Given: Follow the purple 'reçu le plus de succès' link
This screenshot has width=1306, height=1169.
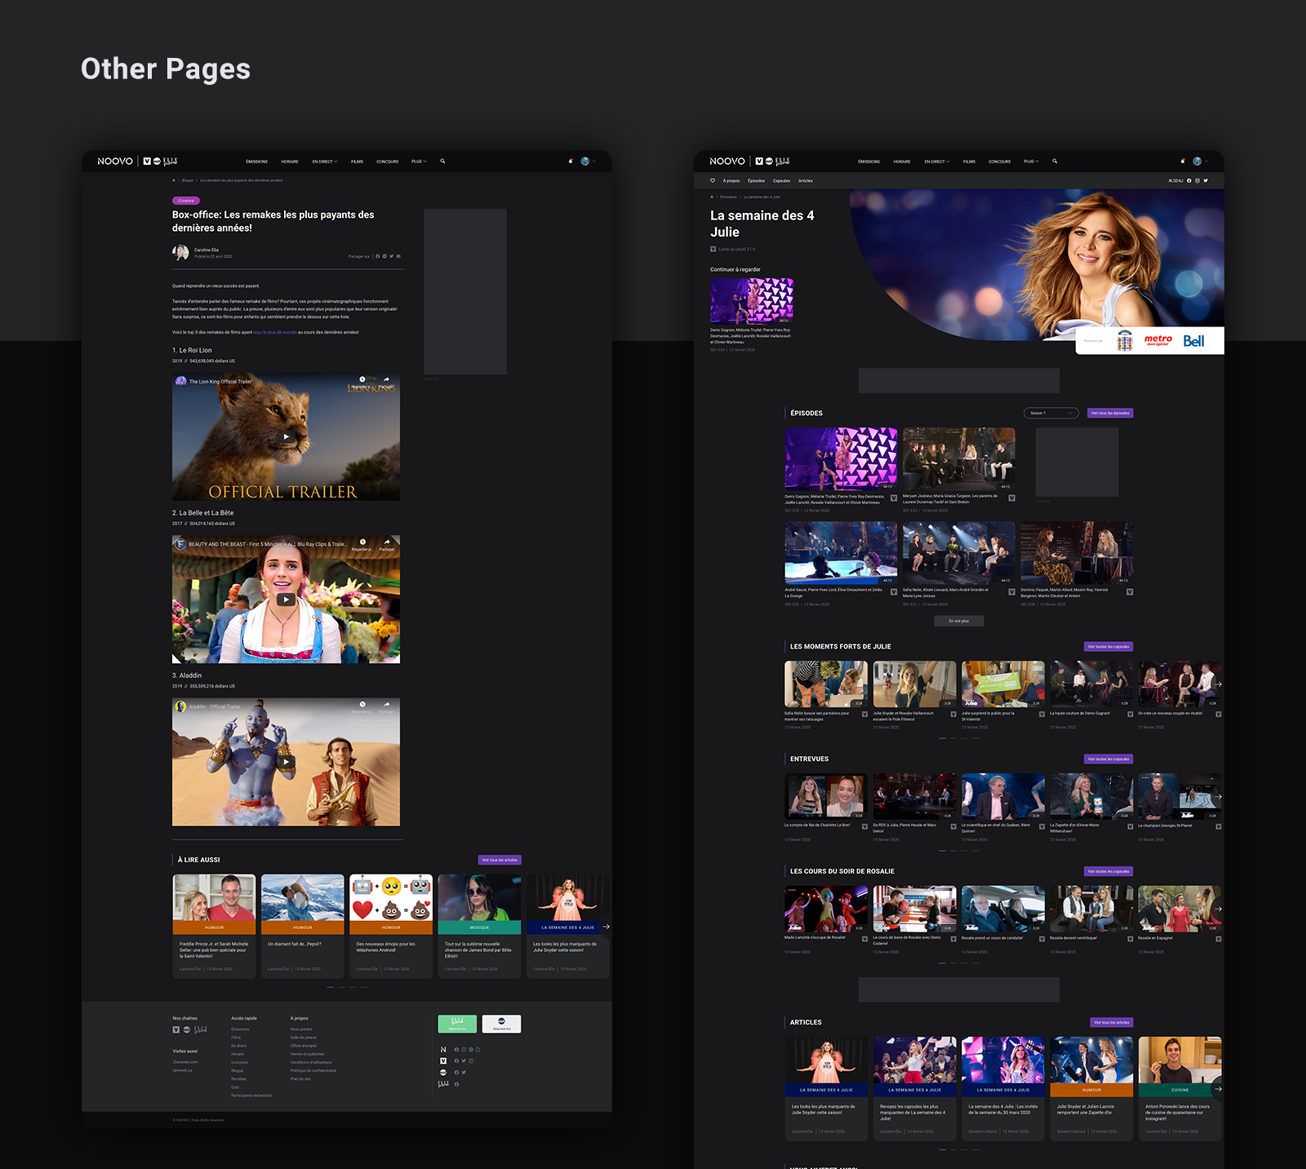Looking at the screenshot, I should [274, 332].
